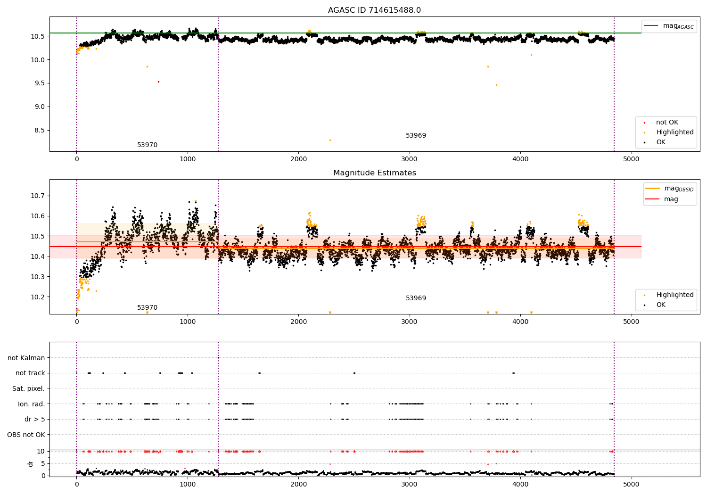Click the 53970 label in the top plot

tap(147, 145)
